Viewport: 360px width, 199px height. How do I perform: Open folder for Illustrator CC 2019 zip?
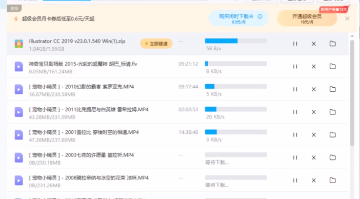pos(332,44)
